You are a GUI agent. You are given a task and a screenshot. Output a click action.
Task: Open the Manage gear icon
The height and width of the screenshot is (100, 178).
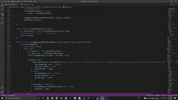[2, 92]
